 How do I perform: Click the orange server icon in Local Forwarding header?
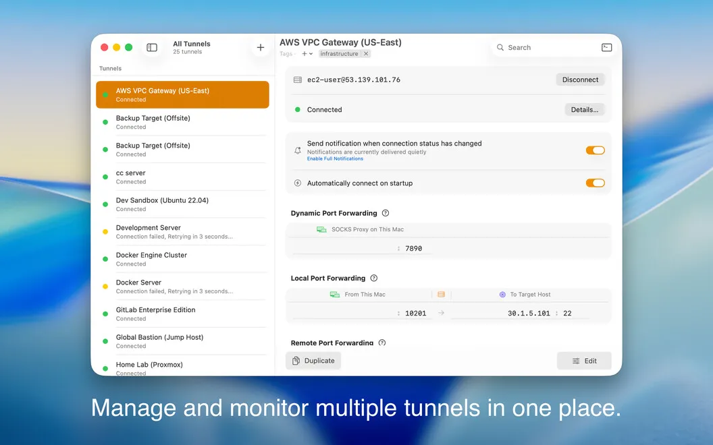[441, 295]
